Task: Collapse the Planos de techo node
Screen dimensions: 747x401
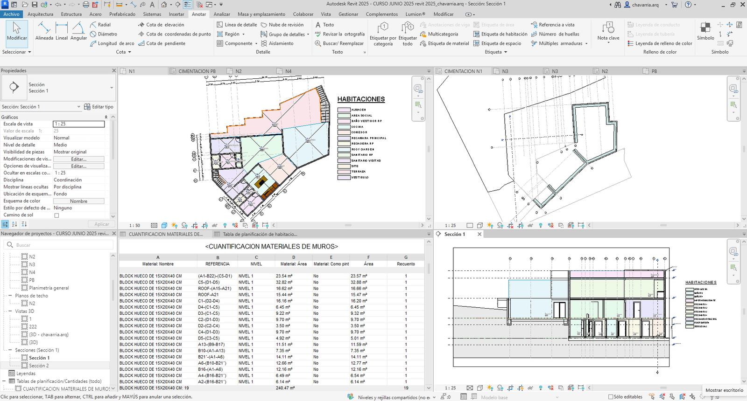Action: click(10, 296)
